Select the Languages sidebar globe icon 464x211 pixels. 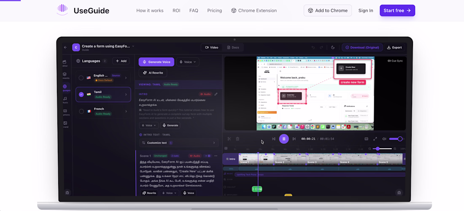65,87
